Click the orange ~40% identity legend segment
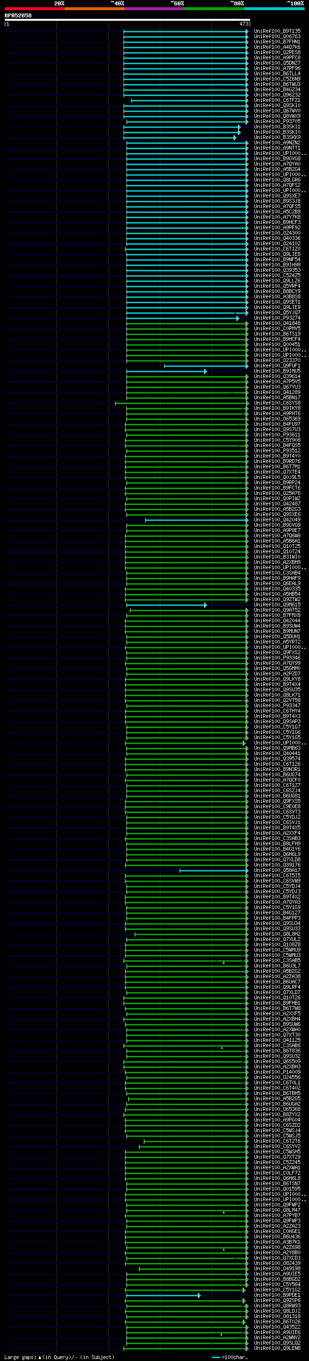The image size is (309, 1361). (95, 9)
